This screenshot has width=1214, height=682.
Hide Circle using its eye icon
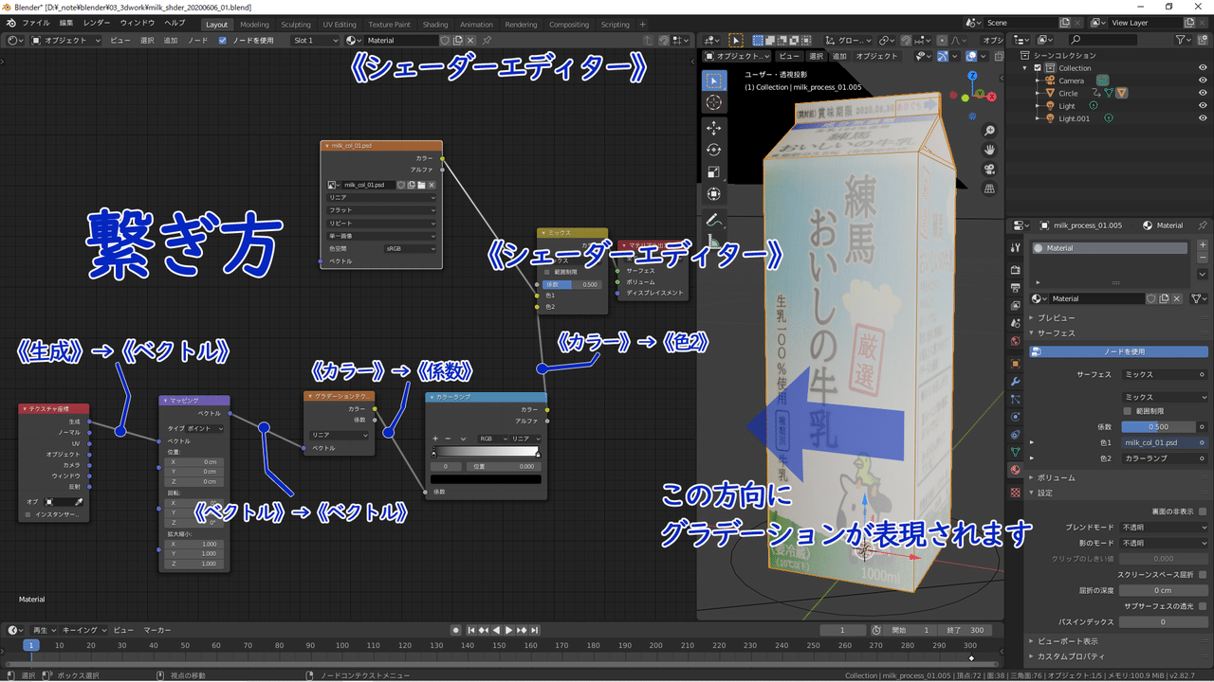1203,93
